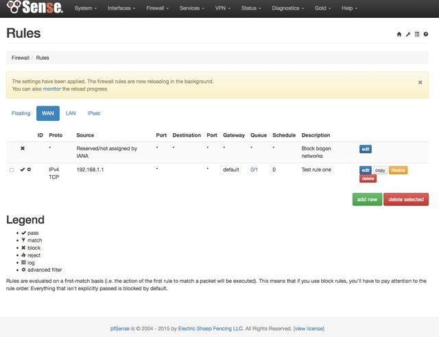Tick the checkbox for Test rule one
This screenshot has height=337, width=439.
tap(12, 170)
